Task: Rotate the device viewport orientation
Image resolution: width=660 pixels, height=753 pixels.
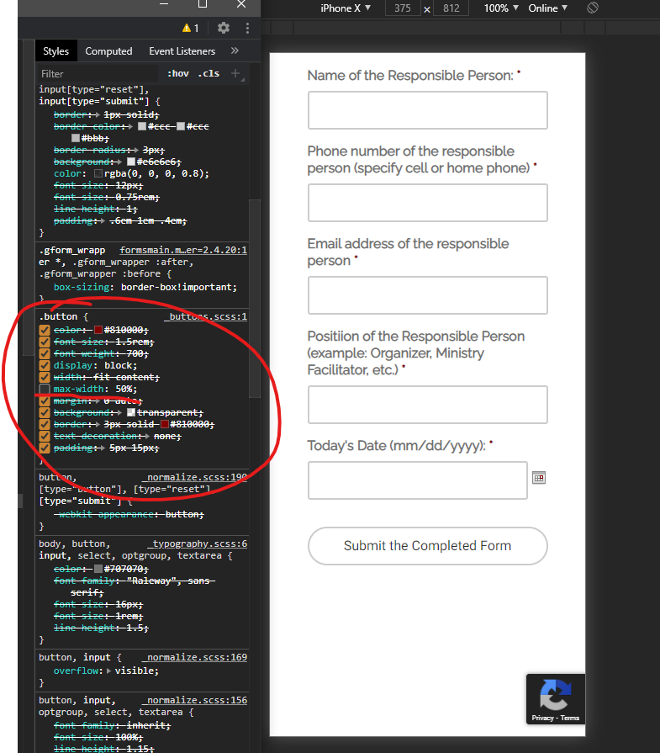Action: point(593,8)
